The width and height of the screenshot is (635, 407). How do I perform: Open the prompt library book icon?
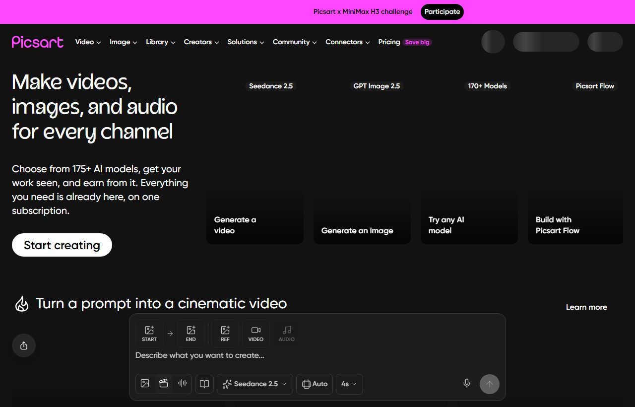coord(204,384)
